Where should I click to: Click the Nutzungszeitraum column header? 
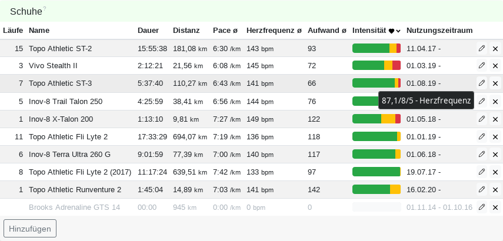[439, 30]
